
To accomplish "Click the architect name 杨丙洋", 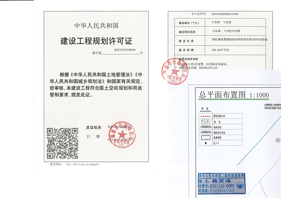I will [222, 181].
